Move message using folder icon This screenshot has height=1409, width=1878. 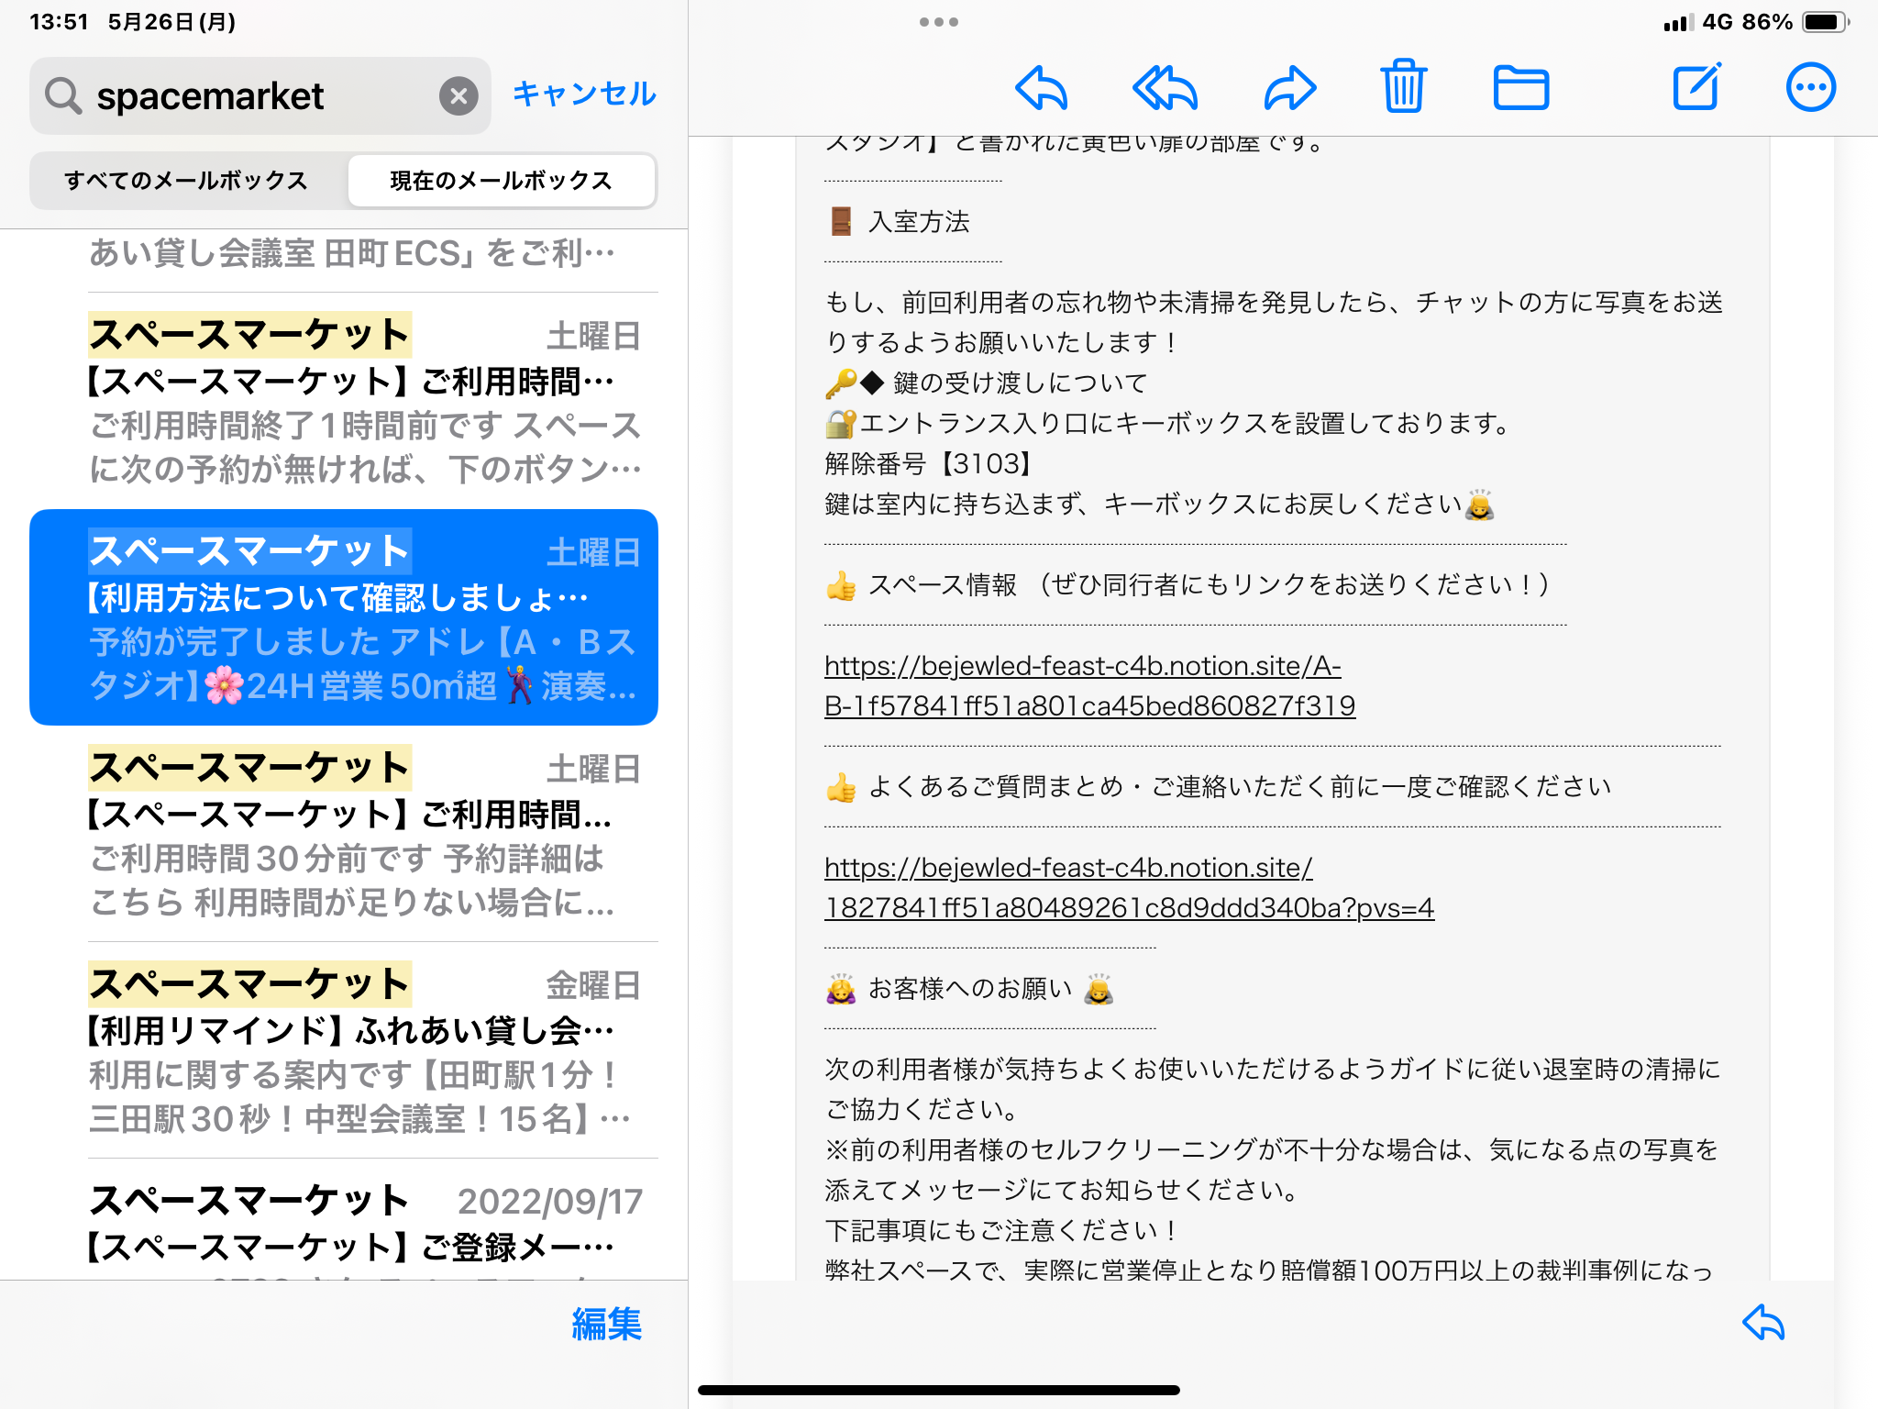(1520, 88)
